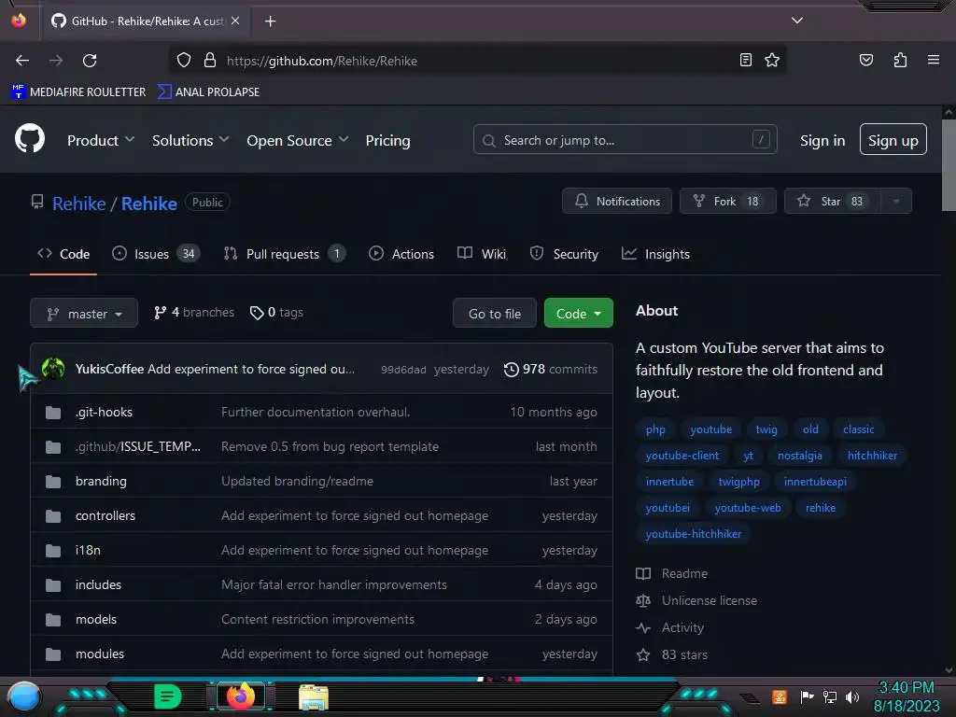
Task: Open the includes folder
Action: point(98,584)
